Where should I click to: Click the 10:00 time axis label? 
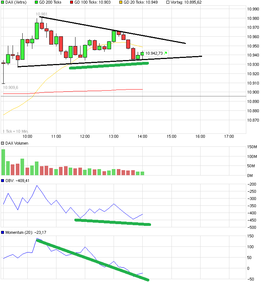click(27, 136)
